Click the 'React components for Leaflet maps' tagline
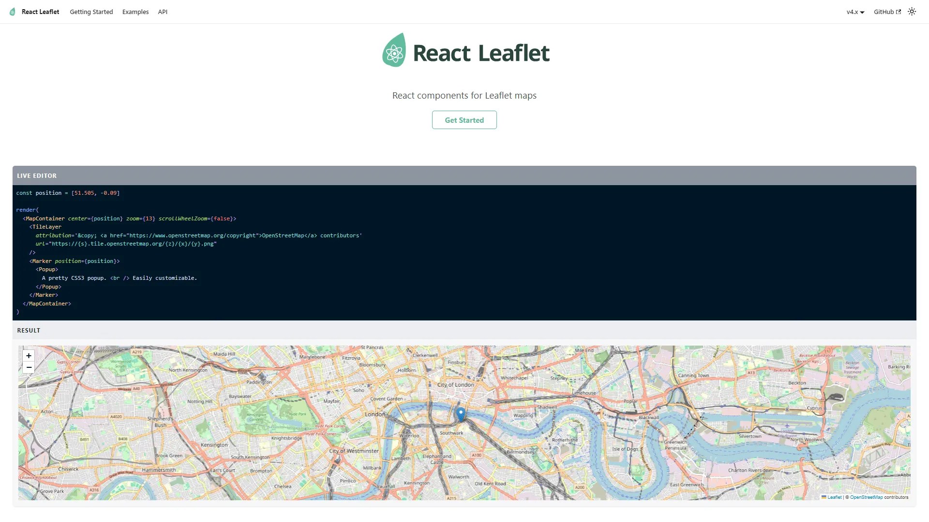This screenshot has width=929, height=522. [464, 96]
